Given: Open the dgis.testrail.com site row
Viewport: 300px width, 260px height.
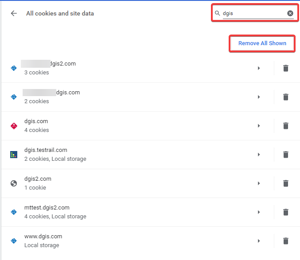Looking at the screenshot, I should 133,155.
